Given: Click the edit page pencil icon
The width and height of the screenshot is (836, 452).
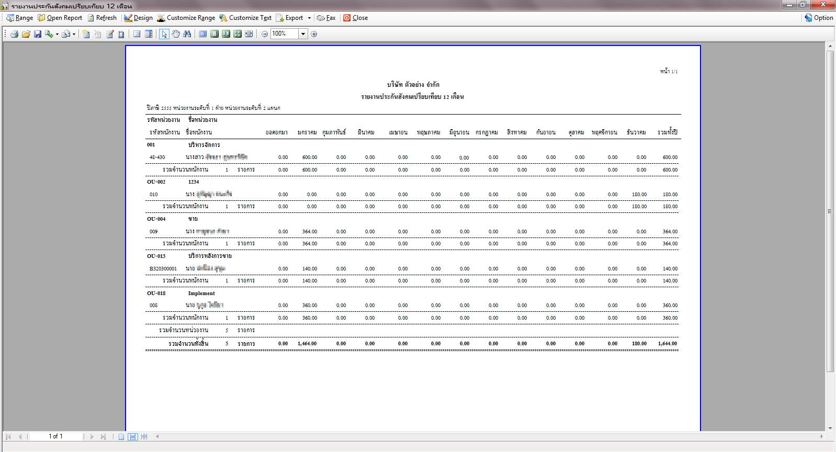Looking at the screenshot, I should [x=110, y=34].
